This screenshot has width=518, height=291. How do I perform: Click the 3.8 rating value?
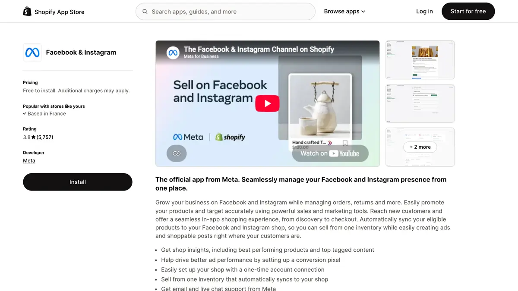pyautogui.click(x=27, y=137)
